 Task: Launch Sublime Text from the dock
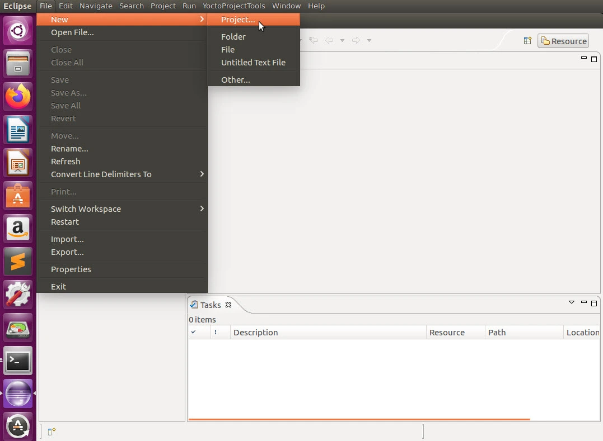(18, 261)
